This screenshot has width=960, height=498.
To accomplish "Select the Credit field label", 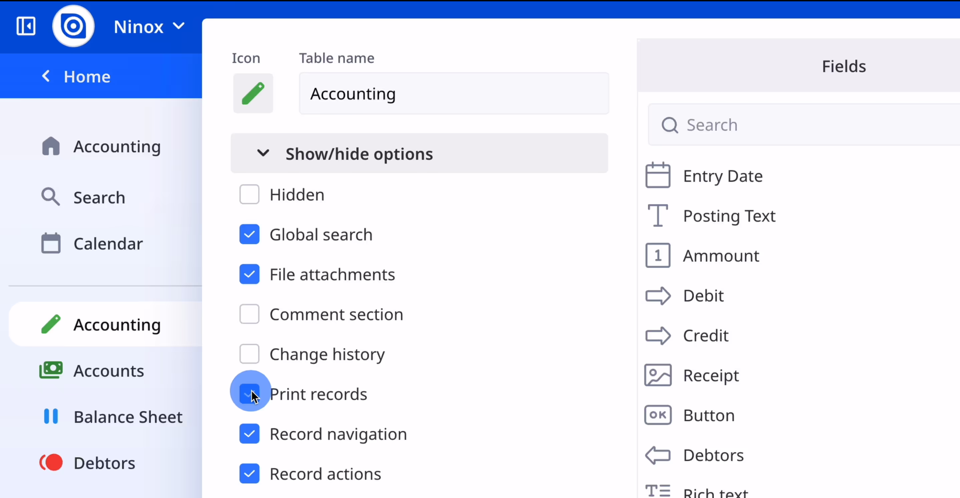I will [x=705, y=335].
